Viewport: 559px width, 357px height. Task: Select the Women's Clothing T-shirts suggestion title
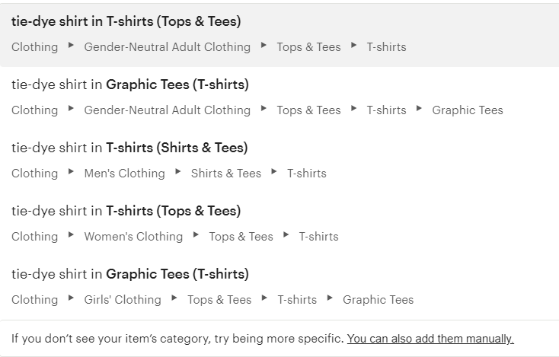126,211
